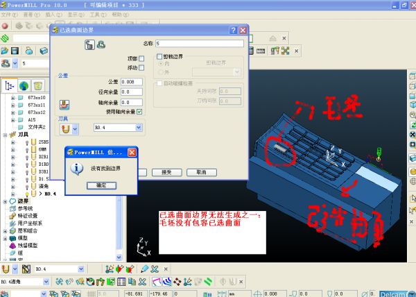Click the 取消 button in the boundary dialog
Viewport: 416px width, 297px height.
202,173
